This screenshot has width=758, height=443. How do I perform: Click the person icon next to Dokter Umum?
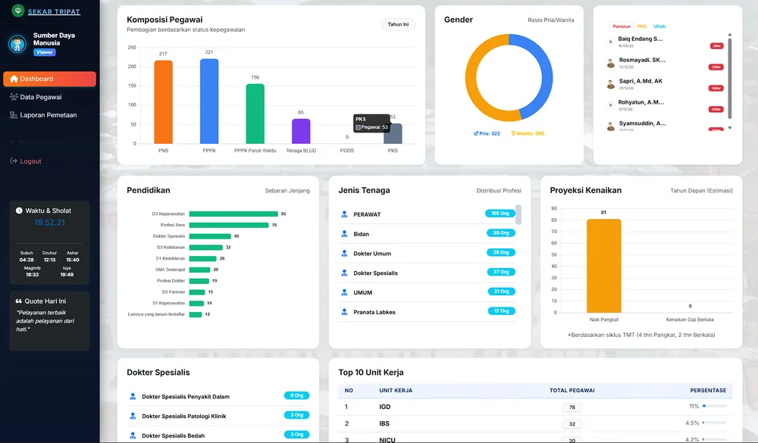(344, 253)
